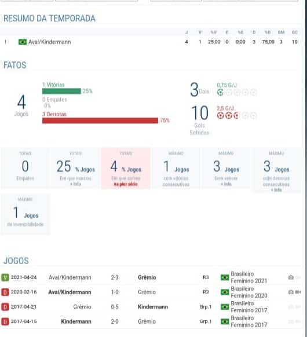This screenshot has height=337, width=307.
Task: Click the Brazil flag on the 2017-04-21 match row
Action: pos(225,307)
